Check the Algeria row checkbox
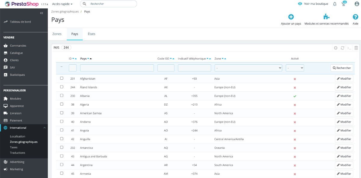 [x=62, y=104]
